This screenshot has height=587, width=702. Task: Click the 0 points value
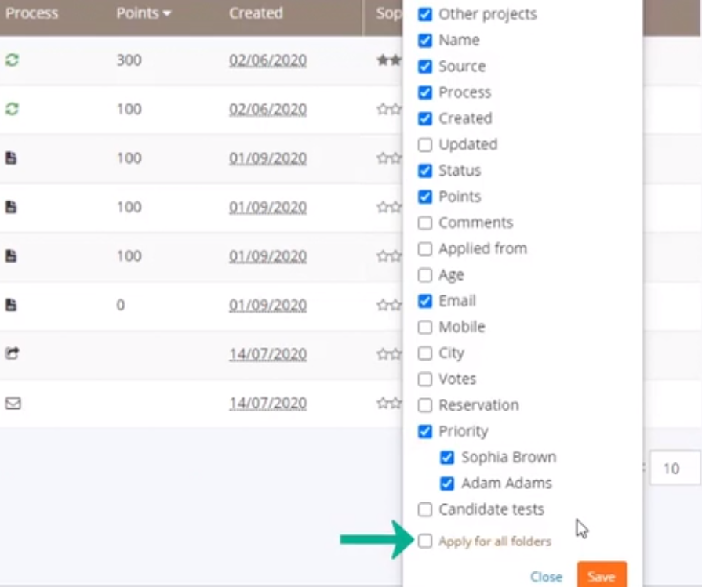click(x=121, y=305)
